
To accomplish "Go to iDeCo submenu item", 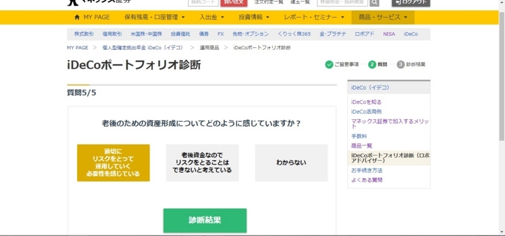I will [x=411, y=34].
